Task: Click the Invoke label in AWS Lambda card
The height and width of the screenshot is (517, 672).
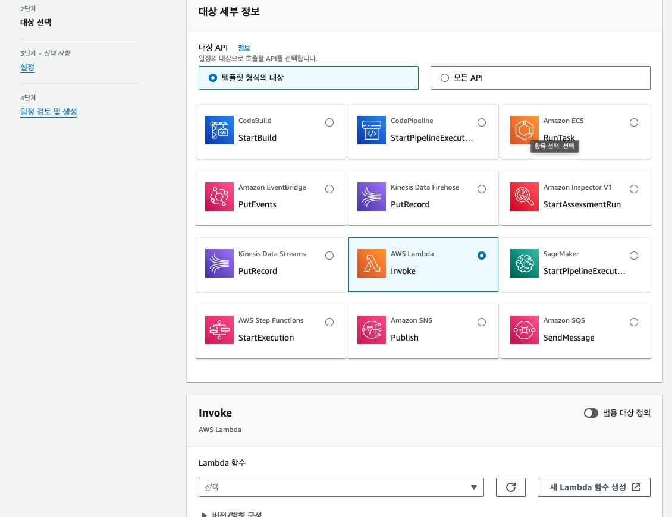Action: [x=403, y=271]
